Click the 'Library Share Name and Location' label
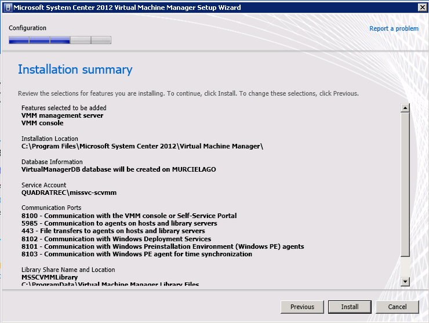This screenshot has height=323, width=429. tap(68, 270)
